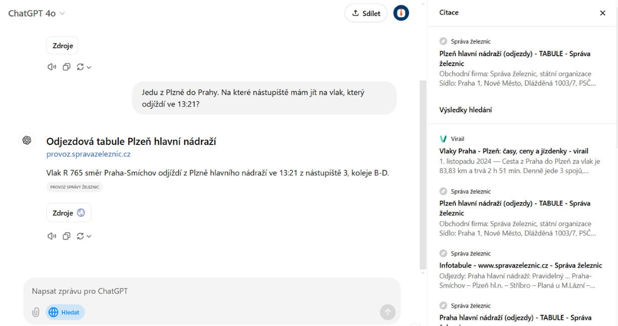
Task: Click the Správa železnic icon above Infotabule
Action: click(x=443, y=253)
